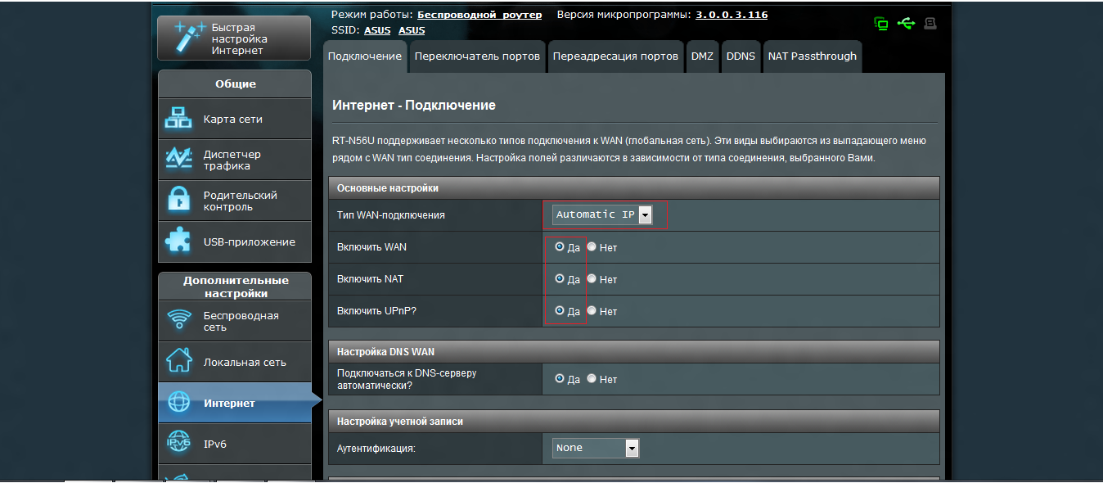The height and width of the screenshot is (483, 1103).
Task: Select 'Нет' for Включить WAN
Action: pos(592,246)
